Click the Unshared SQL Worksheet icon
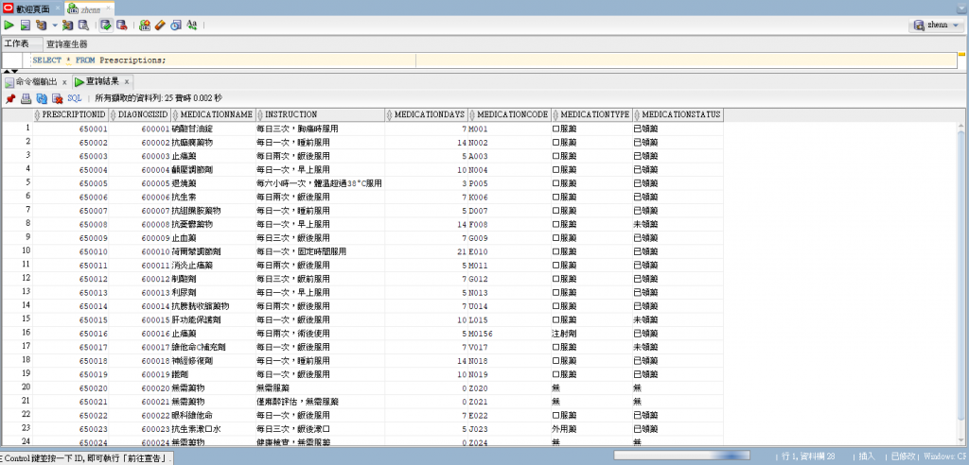This screenshot has height=465, width=969. [x=145, y=26]
